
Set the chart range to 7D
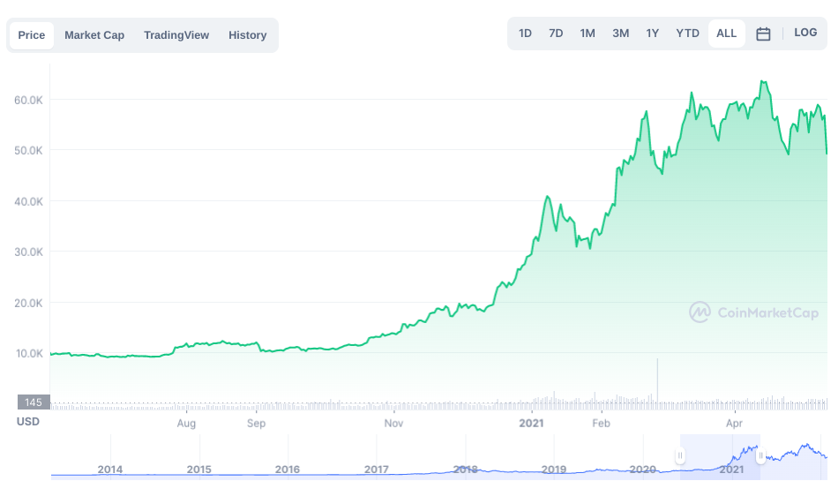pos(556,34)
